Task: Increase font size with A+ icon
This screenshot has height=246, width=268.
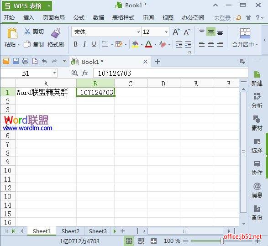Action: tap(176, 32)
